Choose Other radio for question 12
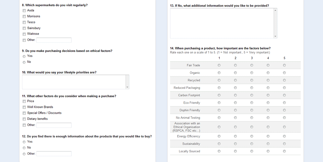Image resolution: width=323 pixels, height=162 pixels. [x=24, y=154]
